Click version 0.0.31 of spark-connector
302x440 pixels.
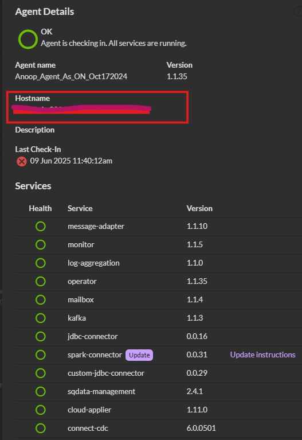[197, 355]
